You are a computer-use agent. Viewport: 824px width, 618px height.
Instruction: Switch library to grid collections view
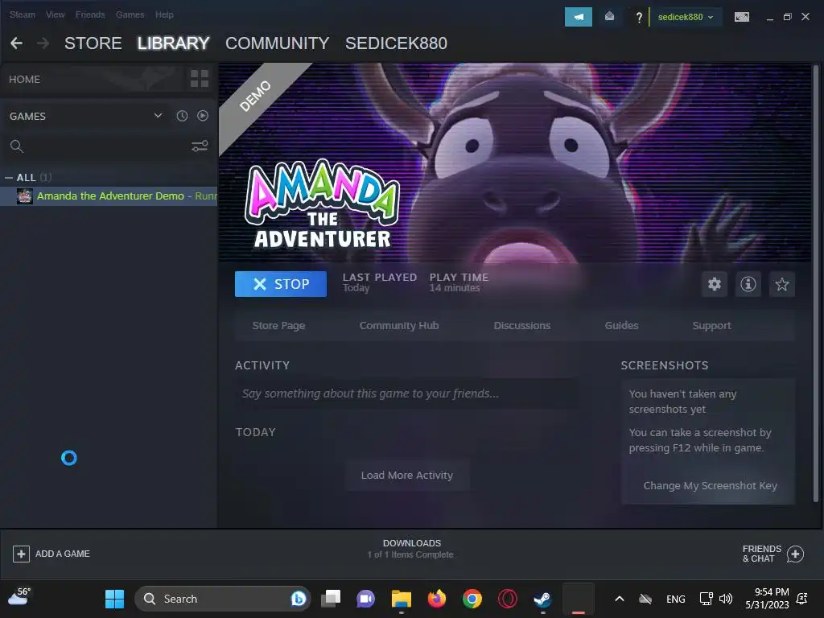(200, 79)
